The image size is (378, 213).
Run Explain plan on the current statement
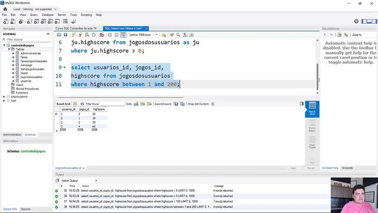[87, 35]
